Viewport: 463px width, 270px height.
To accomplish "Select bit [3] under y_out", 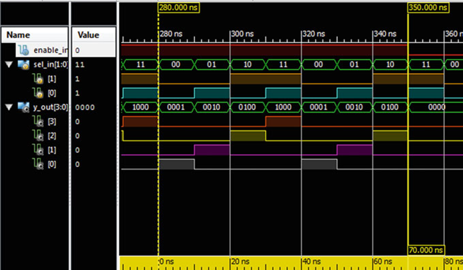I will 52,121.
